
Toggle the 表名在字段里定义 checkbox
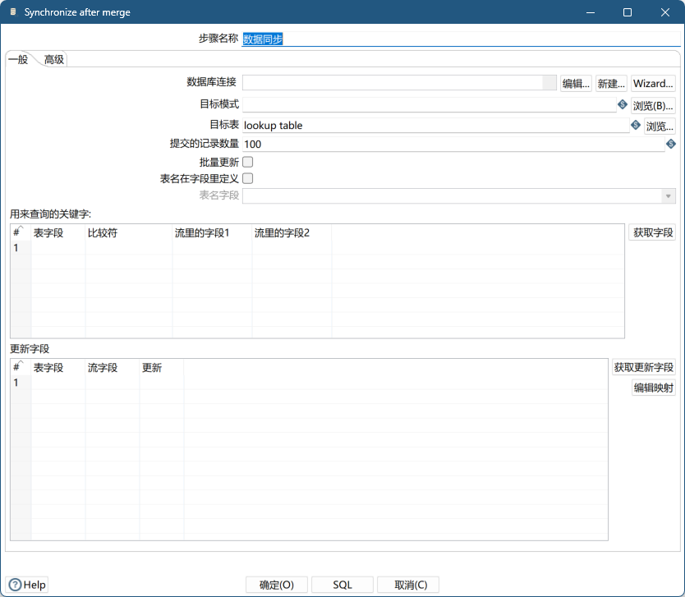[x=247, y=177]
